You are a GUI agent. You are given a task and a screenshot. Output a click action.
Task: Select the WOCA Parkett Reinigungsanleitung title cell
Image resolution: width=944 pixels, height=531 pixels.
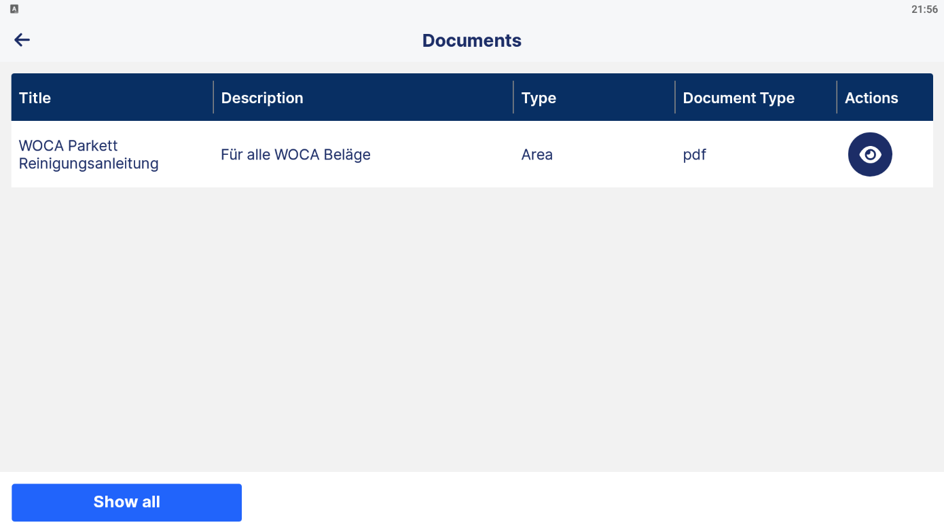coord(89,155)
